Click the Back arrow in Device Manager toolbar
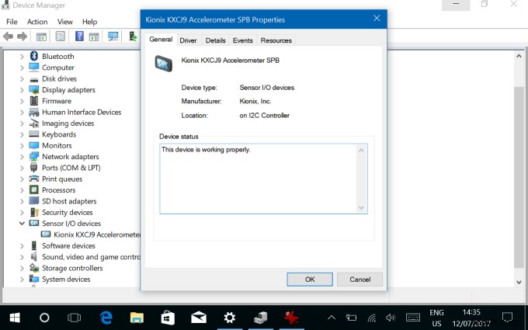The image size is (528, 330). pos(8,36)
